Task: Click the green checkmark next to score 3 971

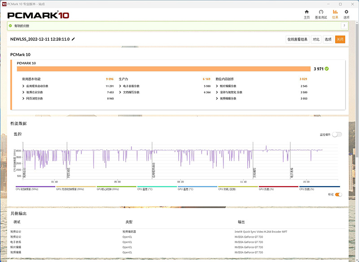Action: tap(327, 69)
